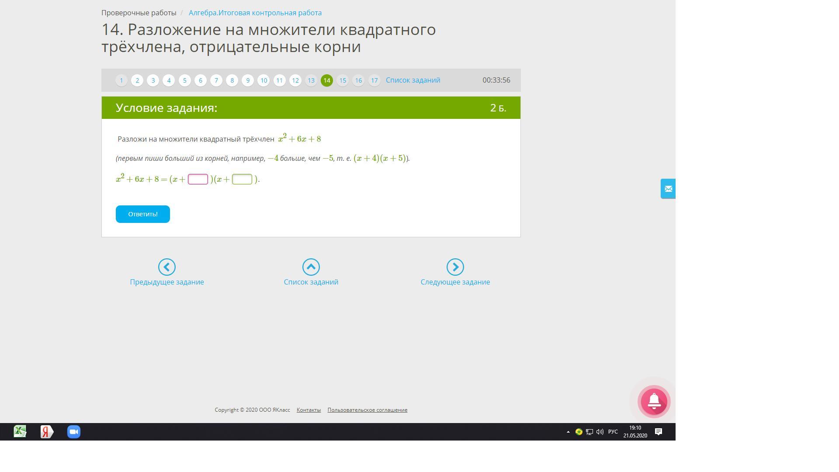Switch to task number 15
Screen dimensions: 839x472
(343, 80)
